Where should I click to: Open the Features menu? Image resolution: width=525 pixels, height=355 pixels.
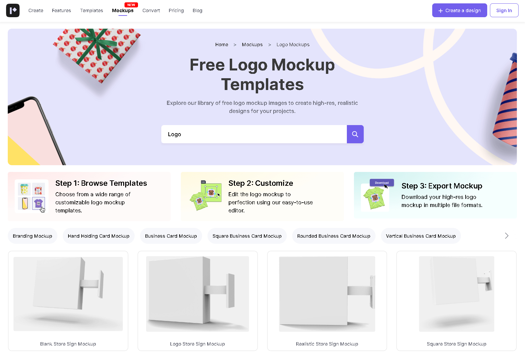(x=61, y=10)
